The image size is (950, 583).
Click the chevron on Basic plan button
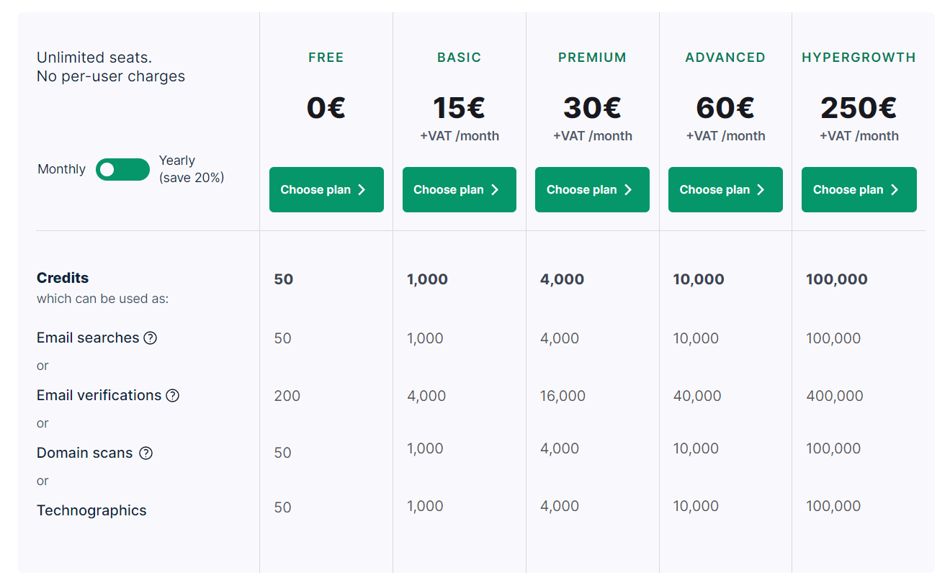click(x=495, y=190)
